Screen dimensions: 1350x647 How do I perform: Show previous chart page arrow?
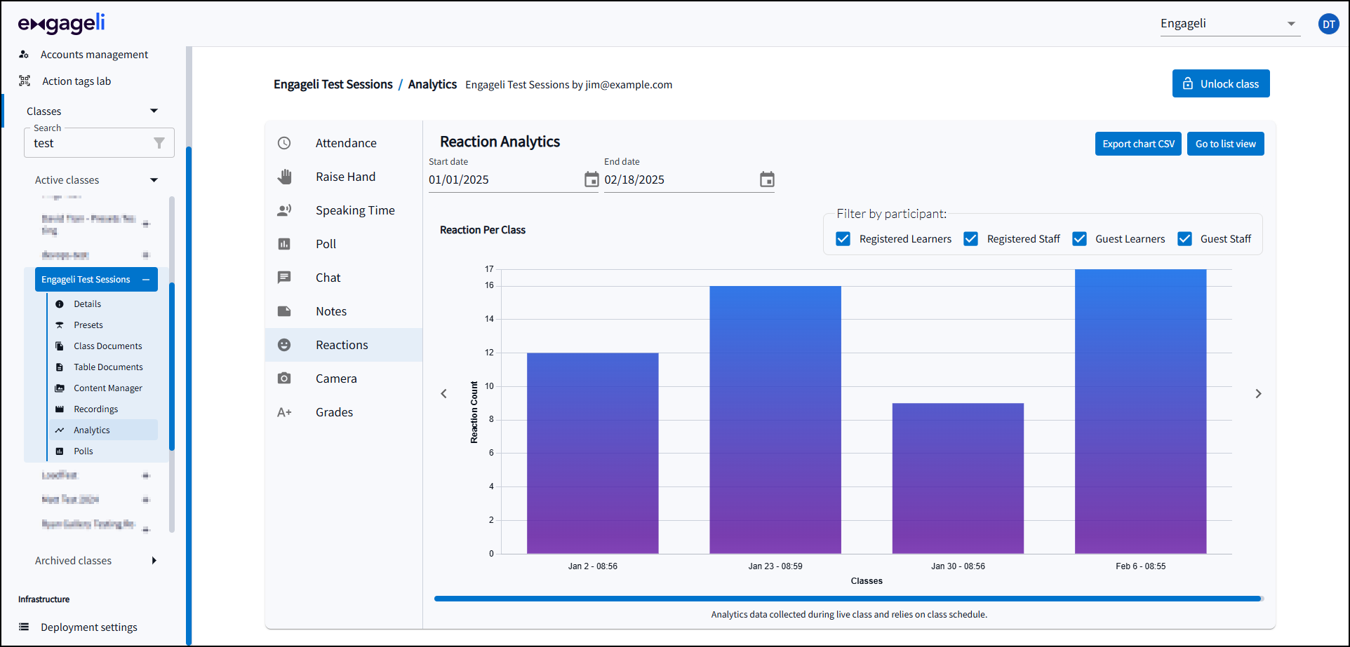[x=443, y=394]
